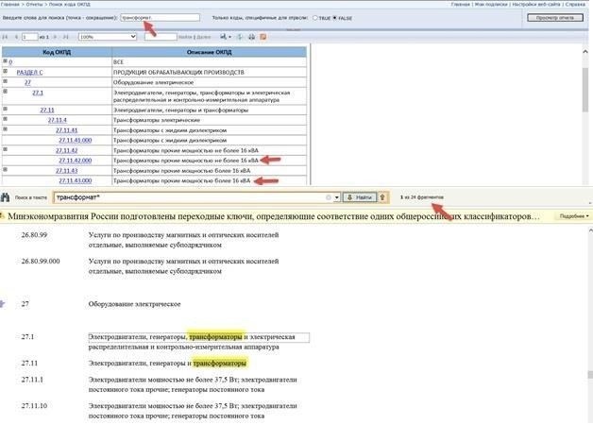Open Настройки веб-сайта menu item

[536, 4]
